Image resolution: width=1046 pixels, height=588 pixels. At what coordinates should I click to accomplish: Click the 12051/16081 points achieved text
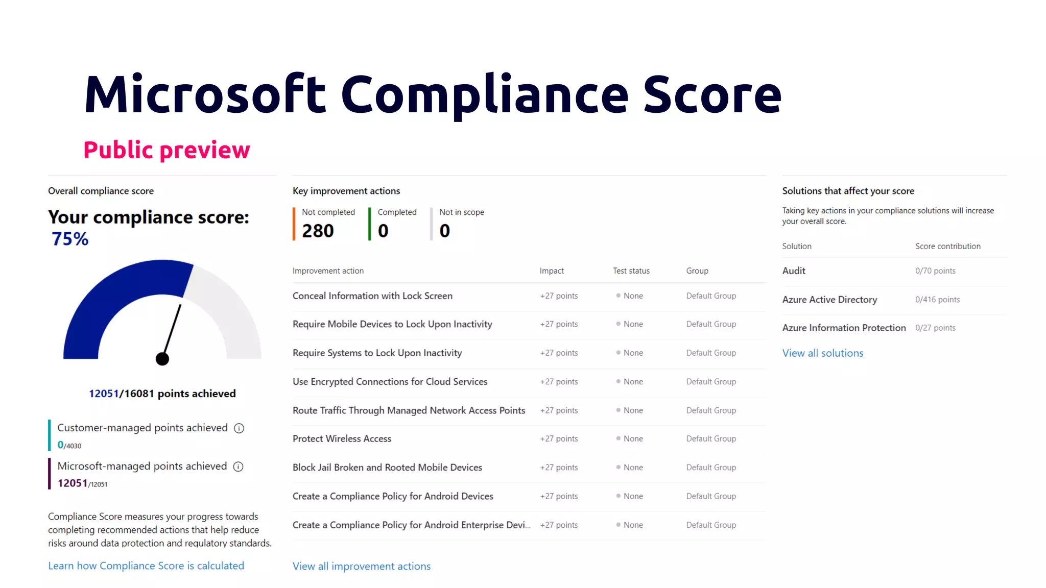coord(162,394)
